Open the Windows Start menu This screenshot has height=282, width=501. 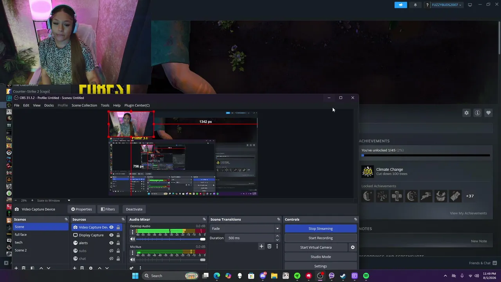point(135,276)
